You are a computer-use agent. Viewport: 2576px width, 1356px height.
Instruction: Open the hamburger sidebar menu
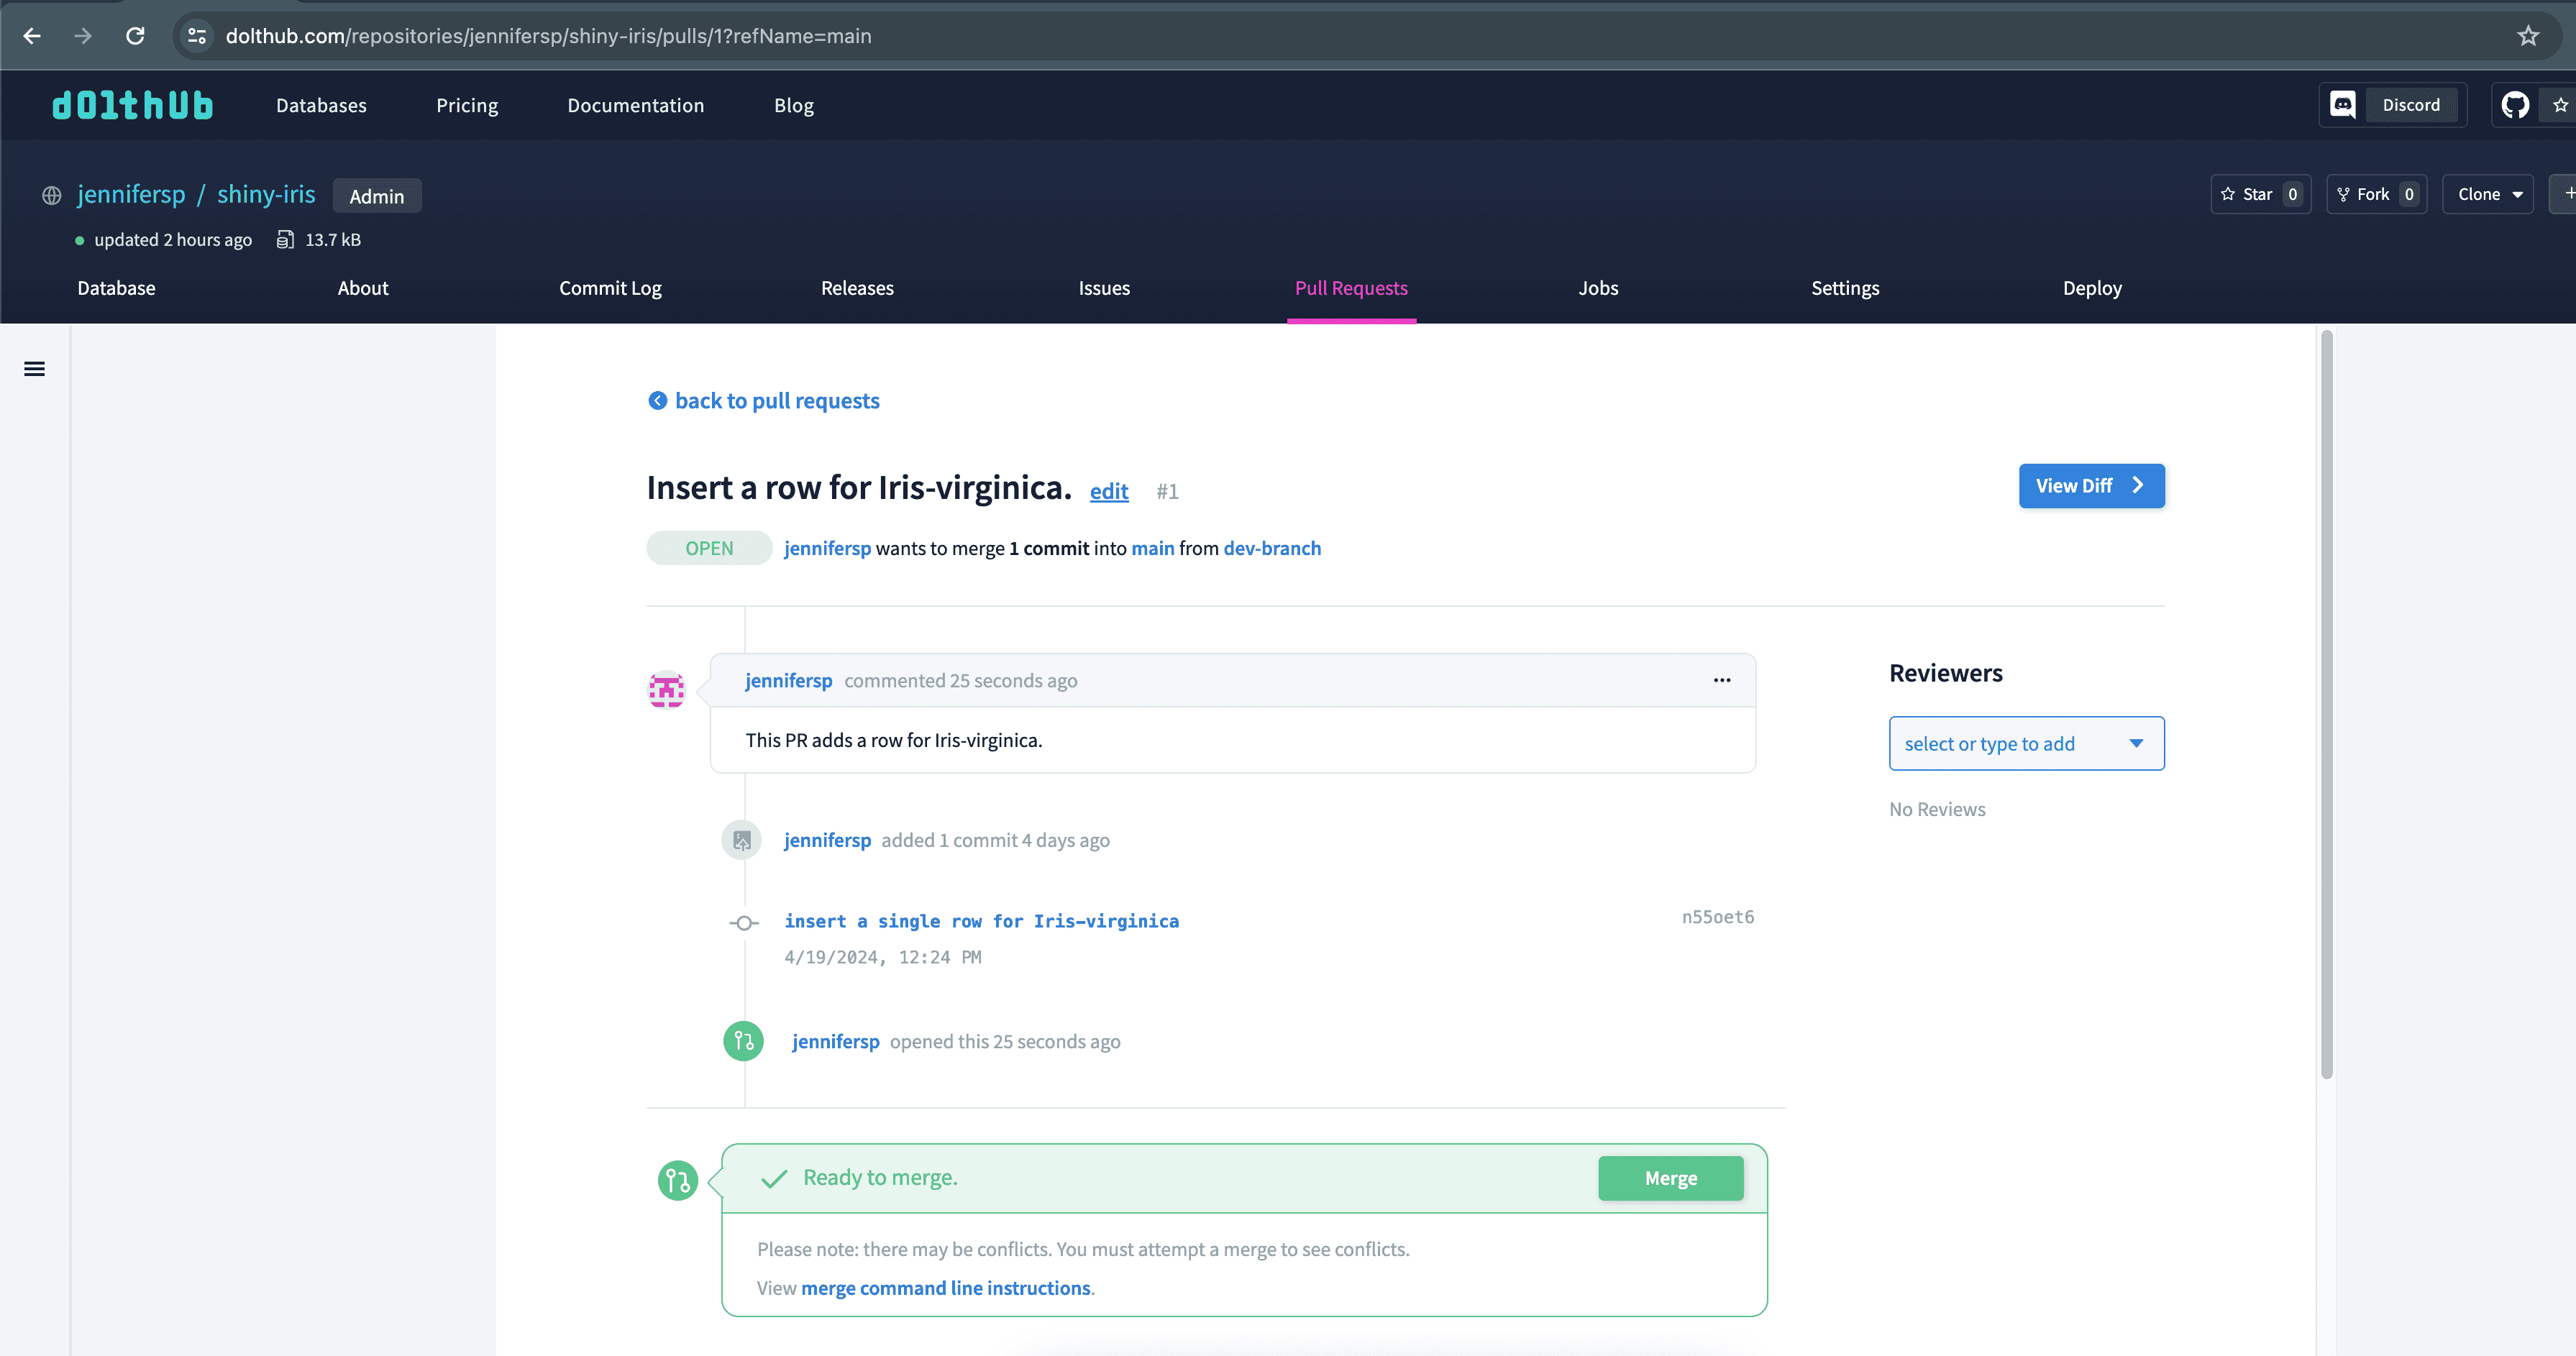click(x=34, y=369)
